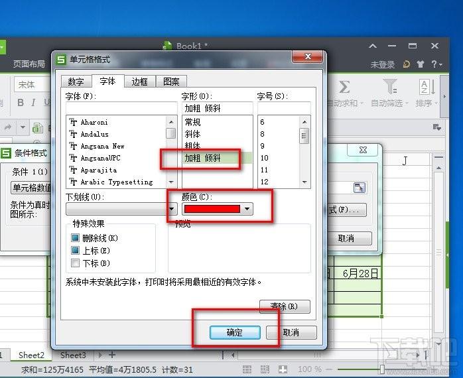Select bold italic style 加粗 倾斜 in list

tap(218, 158)
